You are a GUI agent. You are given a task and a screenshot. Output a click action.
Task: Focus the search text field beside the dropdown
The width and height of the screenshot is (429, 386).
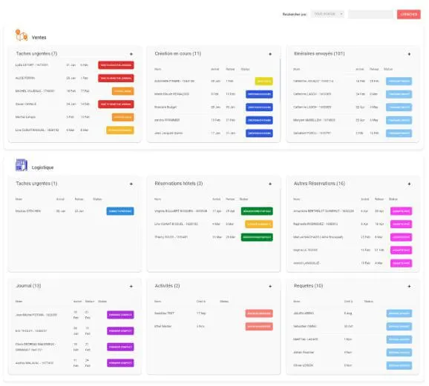click(x=370, y=14)
